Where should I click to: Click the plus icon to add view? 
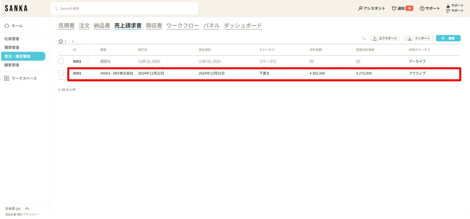[x=73, y=41]
